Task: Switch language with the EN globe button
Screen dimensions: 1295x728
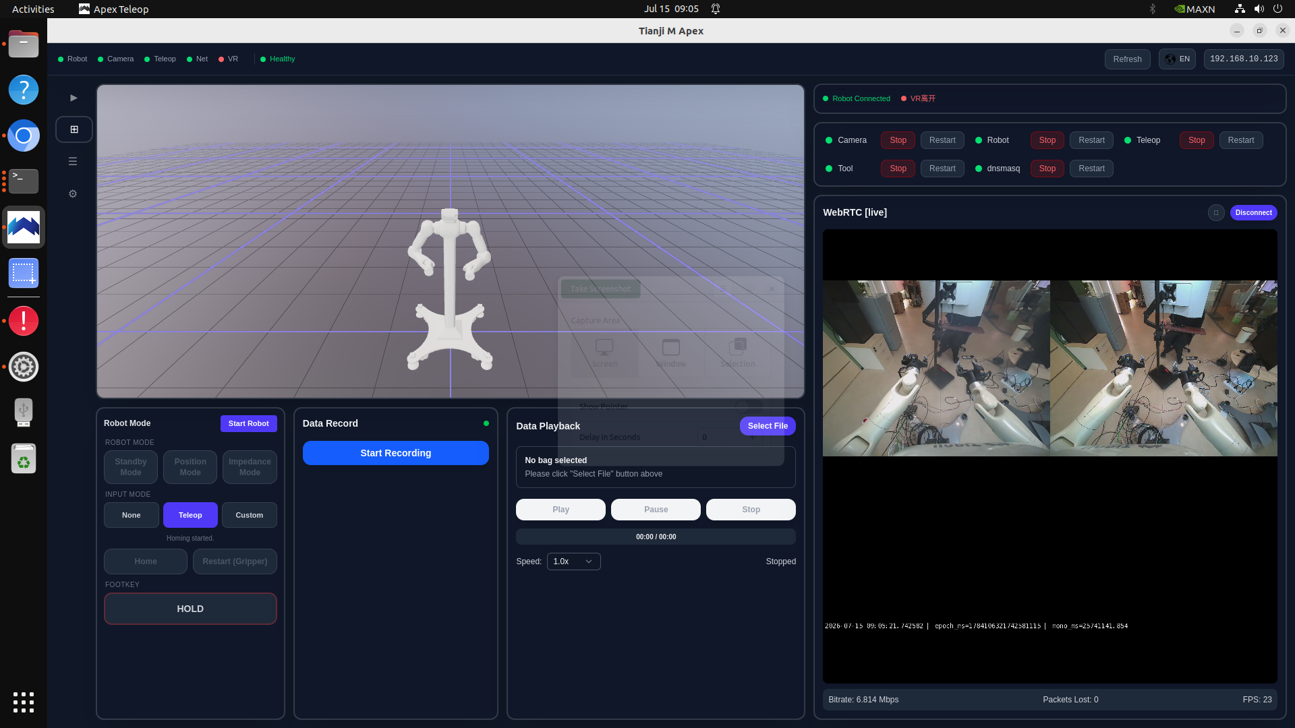Action: click(1177, 59)
